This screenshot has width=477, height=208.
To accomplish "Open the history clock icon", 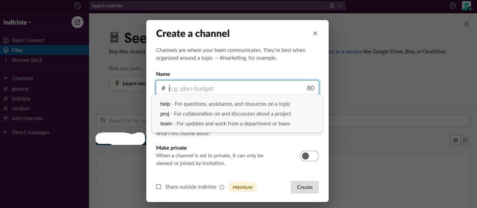I will pos(78,6).
